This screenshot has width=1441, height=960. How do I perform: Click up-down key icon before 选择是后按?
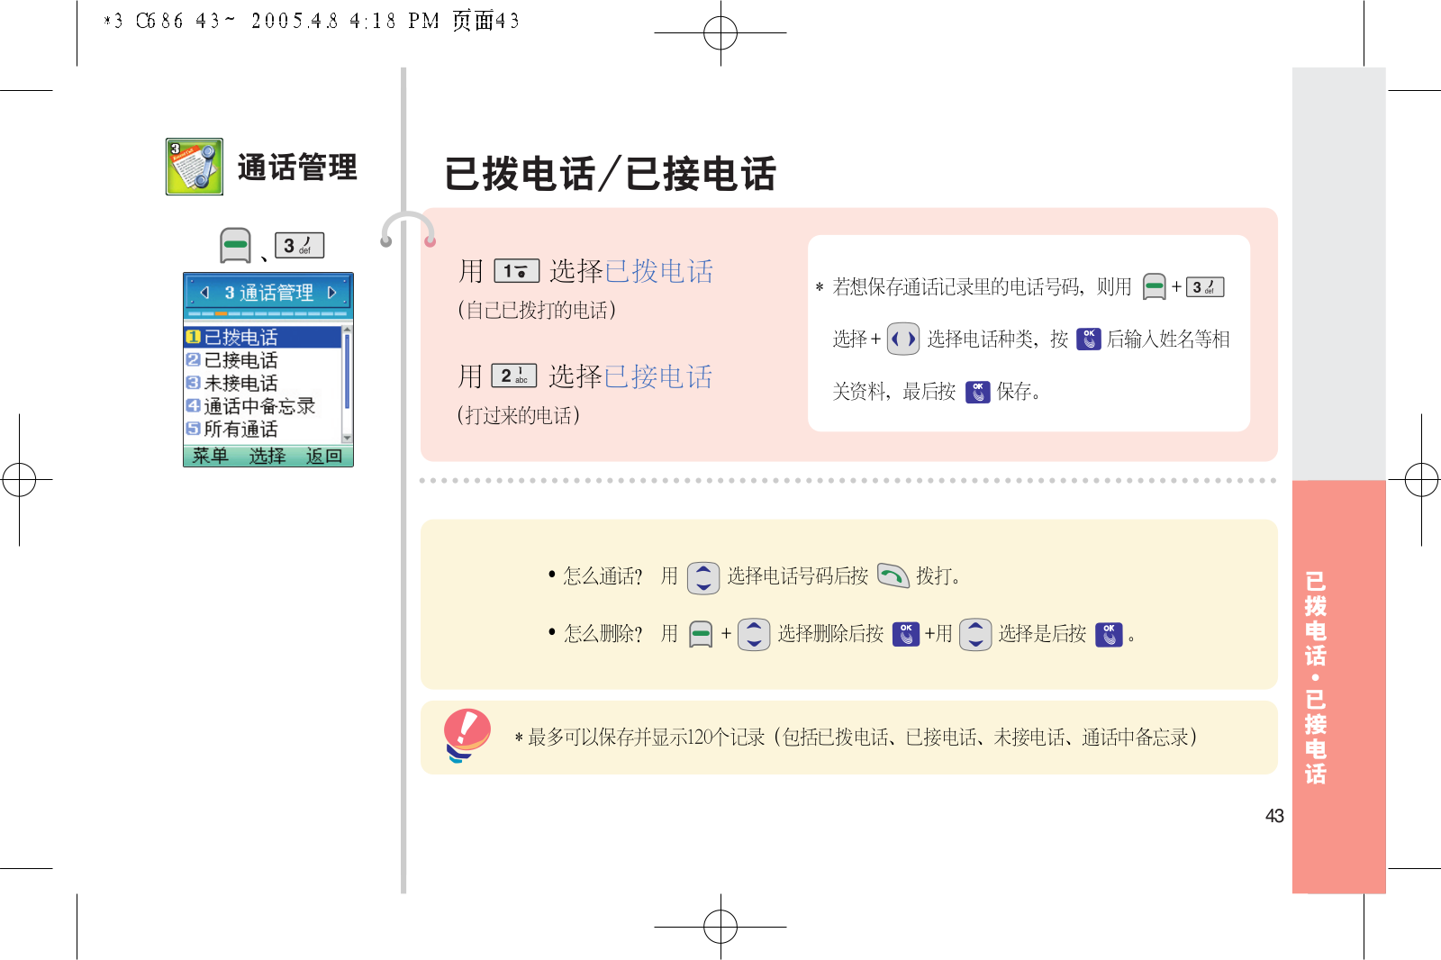(x=975, y=634)
